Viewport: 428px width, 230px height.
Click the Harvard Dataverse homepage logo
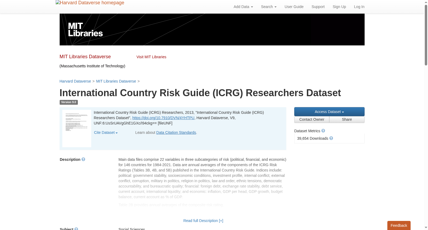coord(90,3)
